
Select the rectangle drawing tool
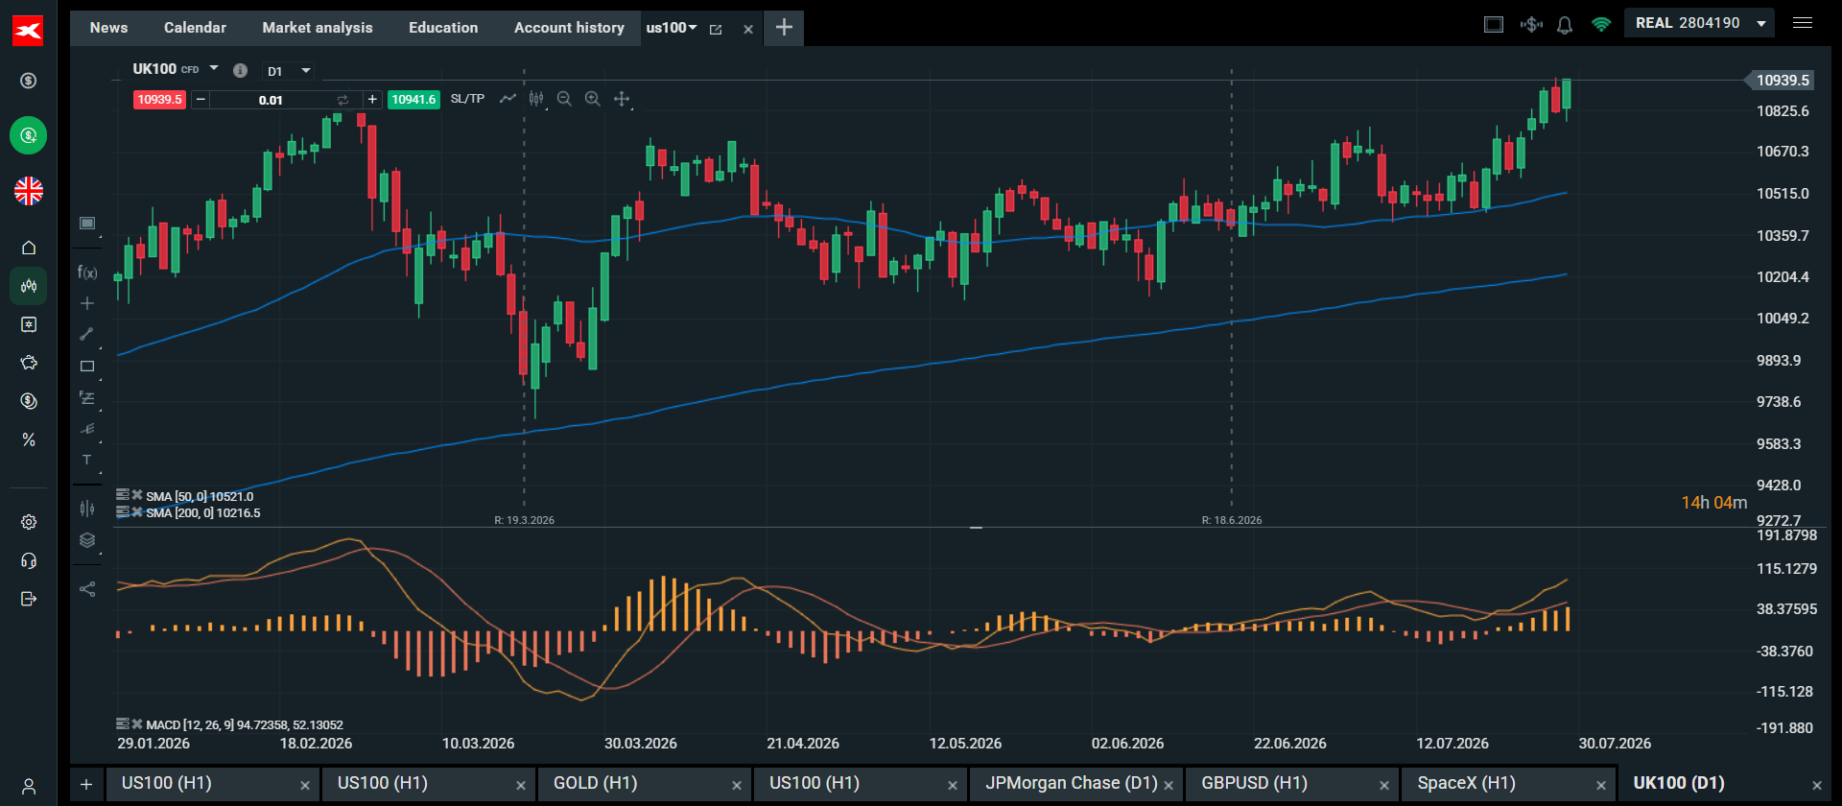[87, 366]
